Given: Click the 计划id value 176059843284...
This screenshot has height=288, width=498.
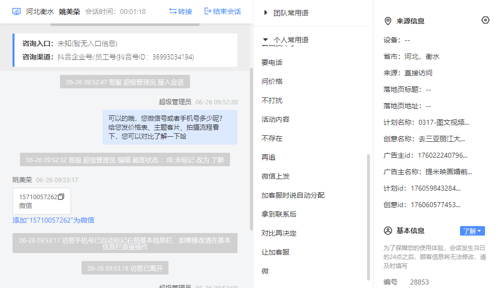Looking at the screenshot, I should click(x=435, y=188).
